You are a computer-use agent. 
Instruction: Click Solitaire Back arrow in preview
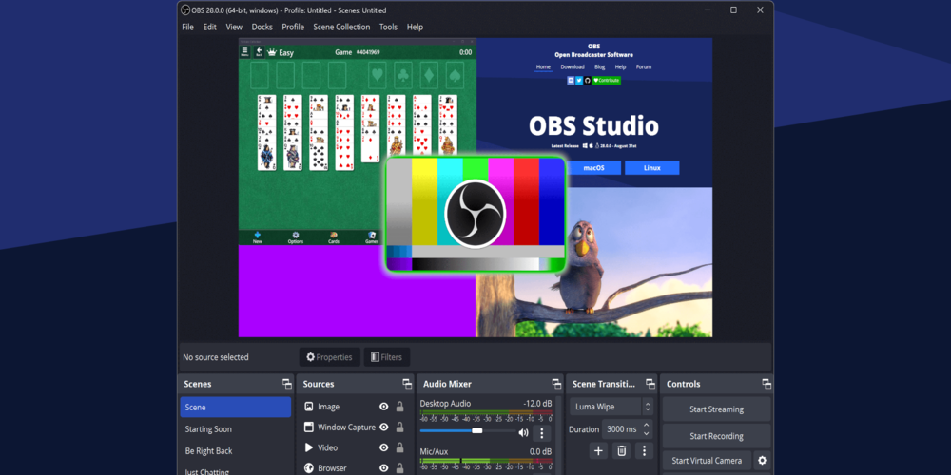click(x=259, y=52)
